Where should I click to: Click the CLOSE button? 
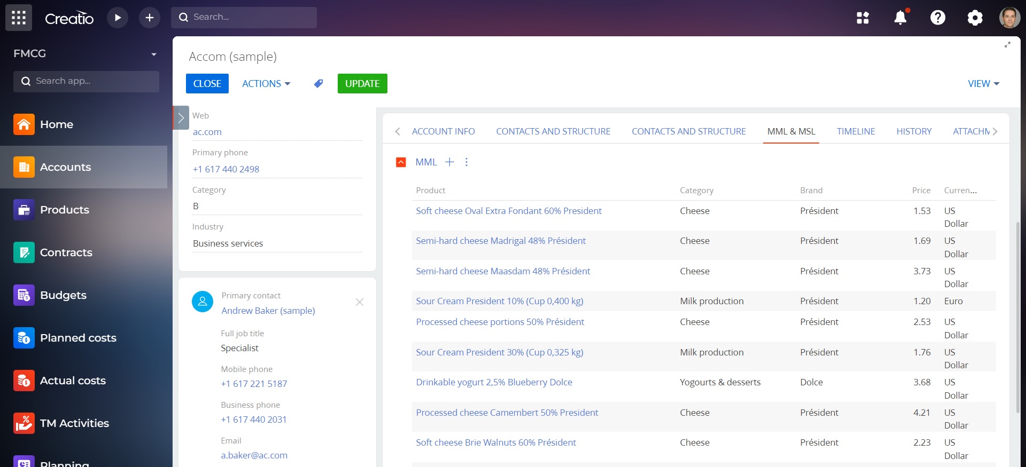click(207, 84)
